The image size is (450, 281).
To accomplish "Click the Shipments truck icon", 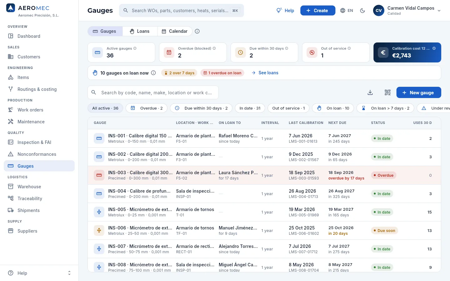I will click(x=11, y=210).
